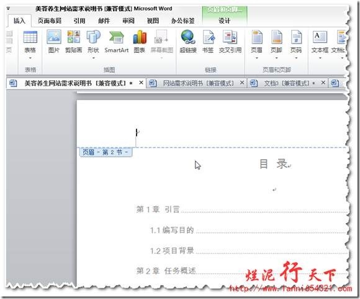Click the 页码 page number icon
360x299 pixels.
(296, 37)
